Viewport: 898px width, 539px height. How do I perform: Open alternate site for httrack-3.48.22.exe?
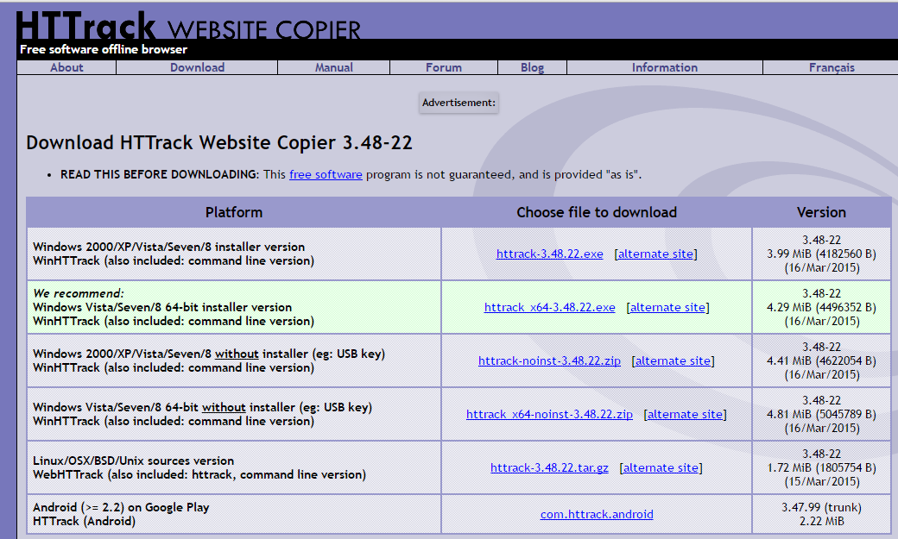pyautogui.click(x=655, y=254)
